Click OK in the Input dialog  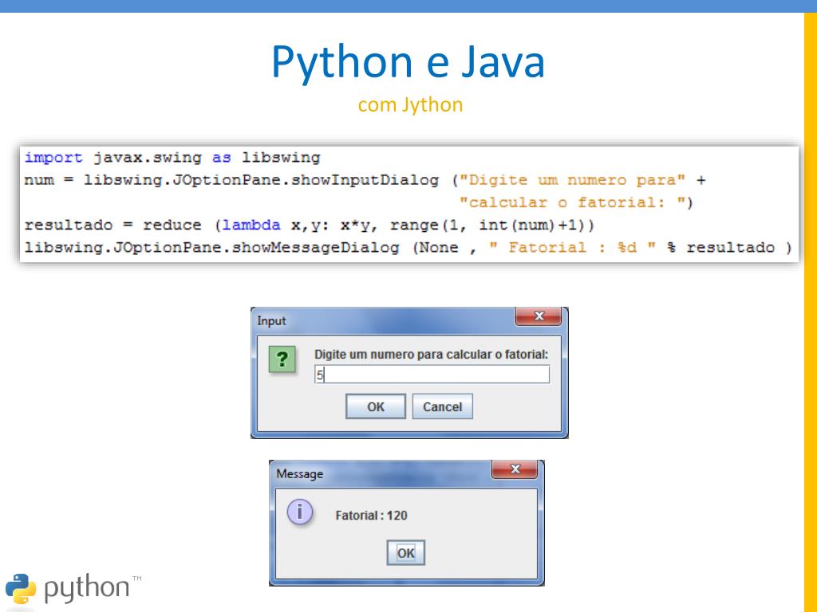[x=376, y=406]
